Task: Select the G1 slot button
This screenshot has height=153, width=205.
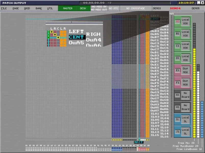Action: (x=177, y=95)
